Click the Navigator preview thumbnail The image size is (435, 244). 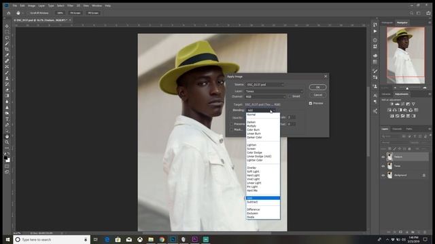pyautogui.click(x=406, y=56)
